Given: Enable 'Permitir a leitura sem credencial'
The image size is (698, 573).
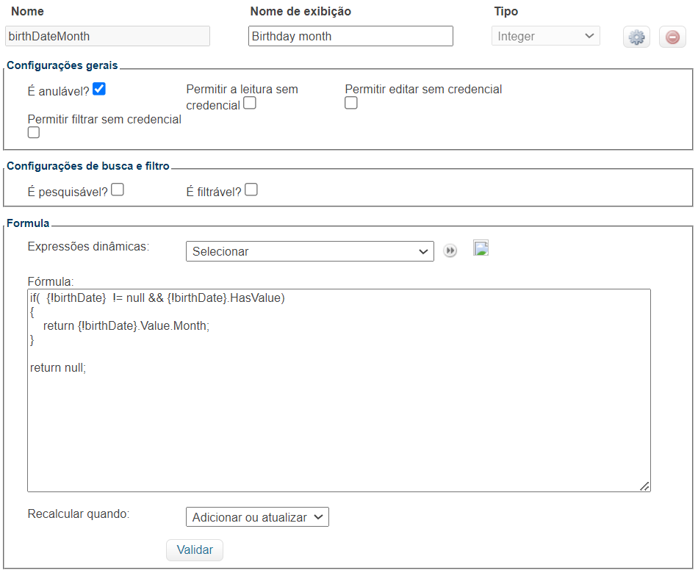Looking at the screenshot, I should 250,104.
